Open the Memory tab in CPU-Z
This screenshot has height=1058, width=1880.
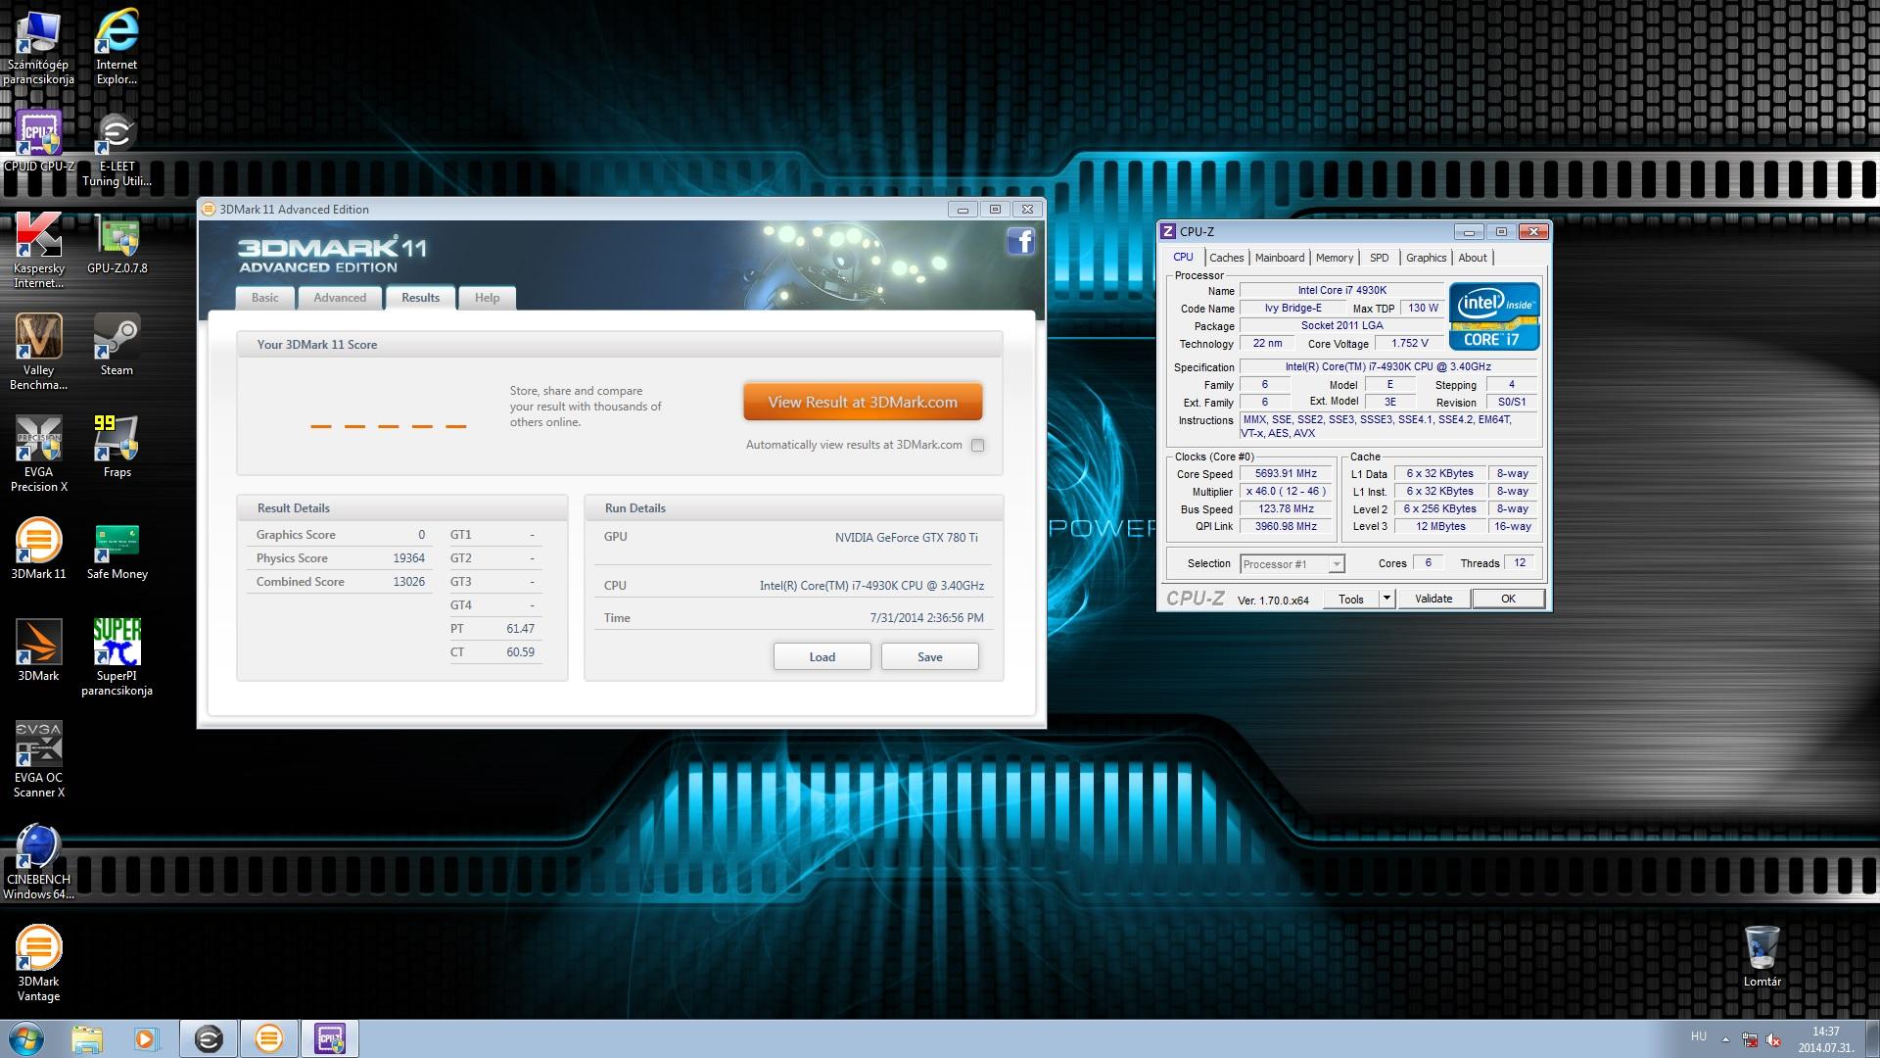tap(1334, 258)
